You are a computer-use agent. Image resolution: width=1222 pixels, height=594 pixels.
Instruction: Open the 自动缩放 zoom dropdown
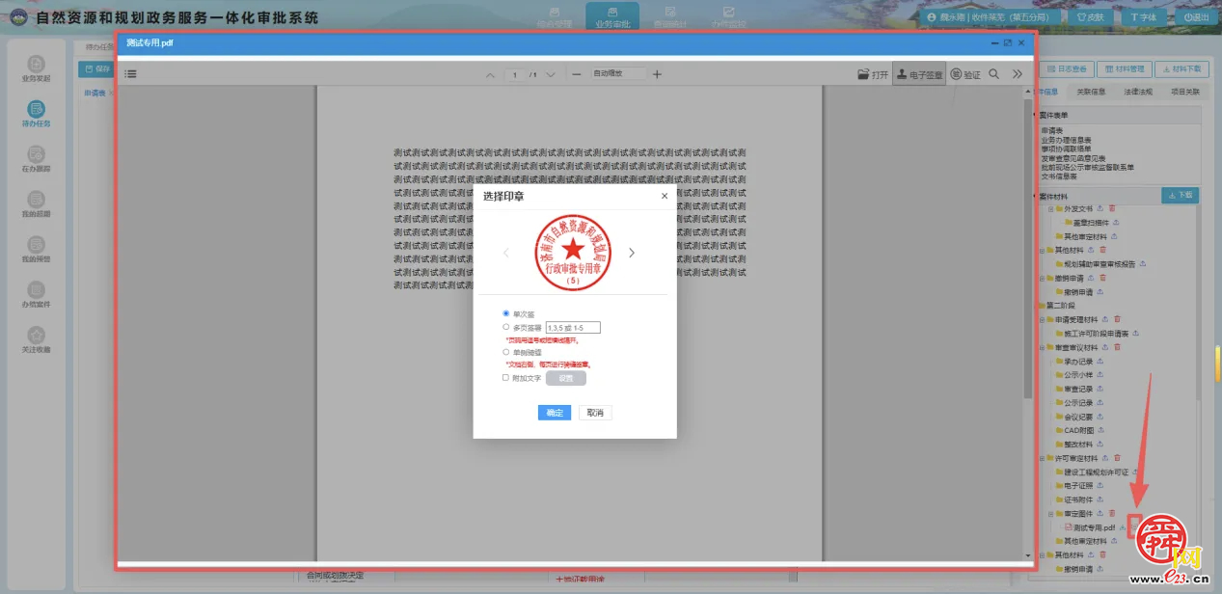(x=618, y=74)
